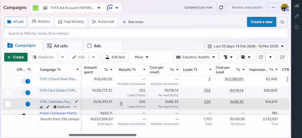The height and width of the screenshot is (138, 302).
Task: Expand the Duplicate options dropdown arrow
Action: click(x=62, y=57)
